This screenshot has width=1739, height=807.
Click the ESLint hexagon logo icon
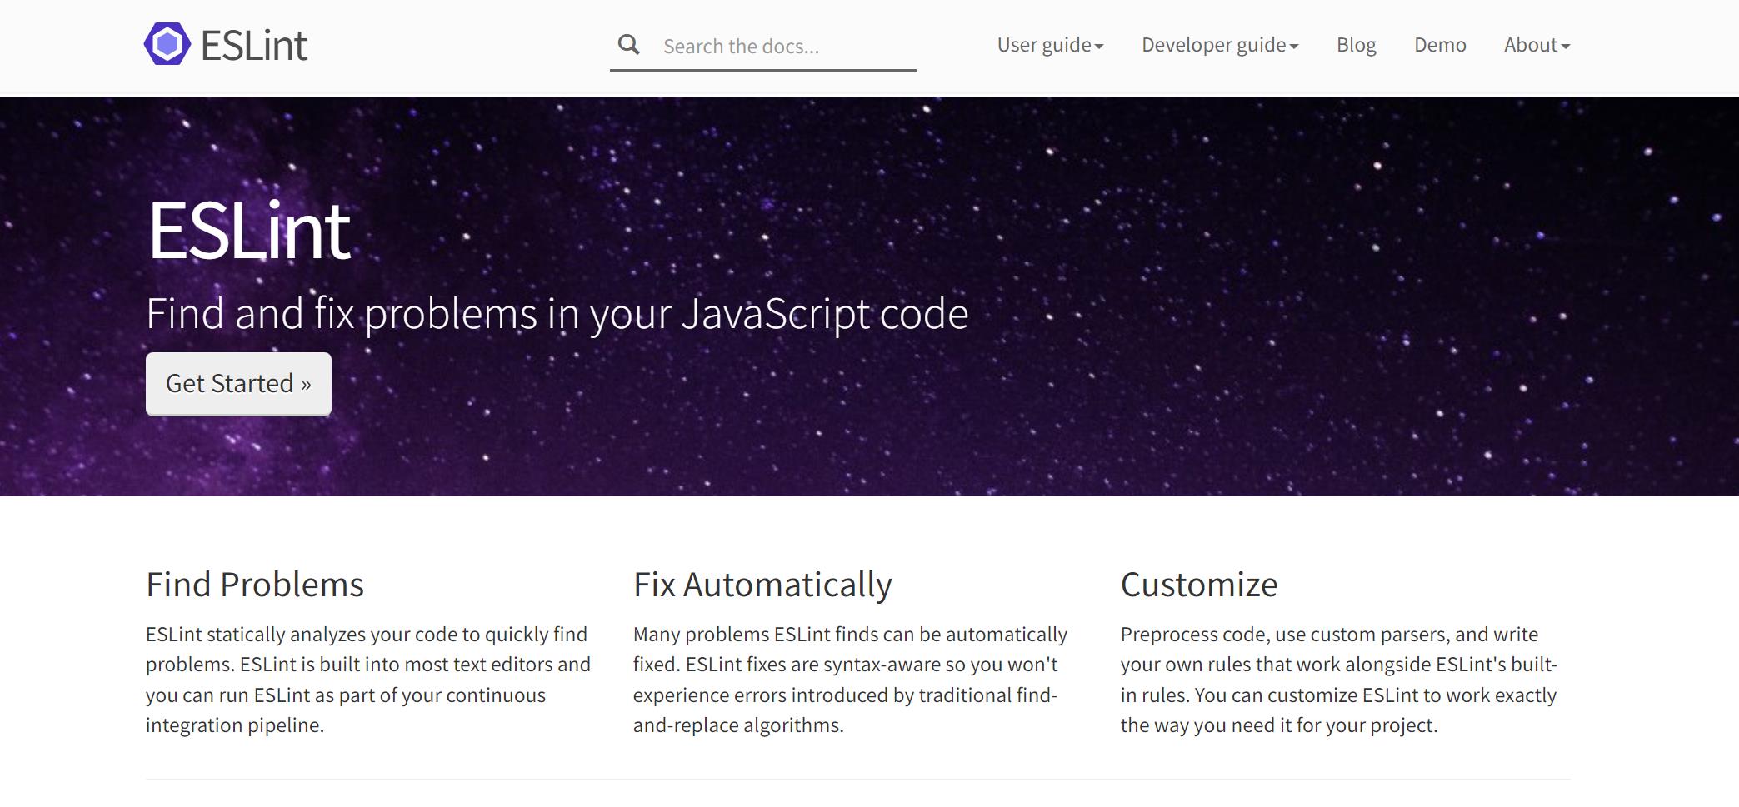(x=167, y=44)
